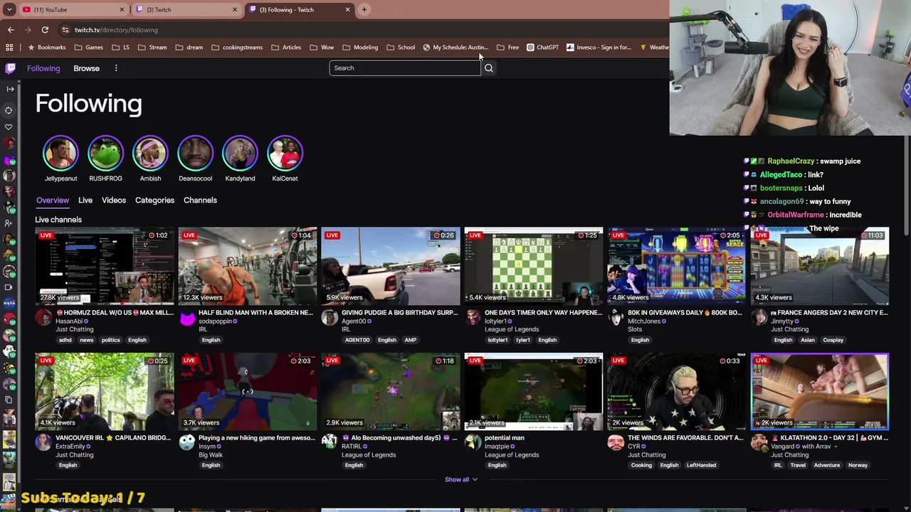The image size is (911, 512).
Task: Open the browser apps grid icon
Action: 9,48
